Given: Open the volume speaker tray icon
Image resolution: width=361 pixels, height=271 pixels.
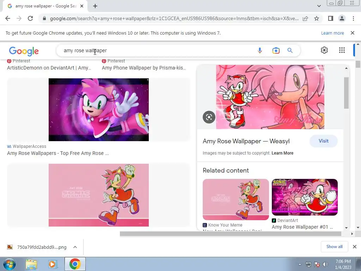Looking at the screenshot, I should point(325,264).
